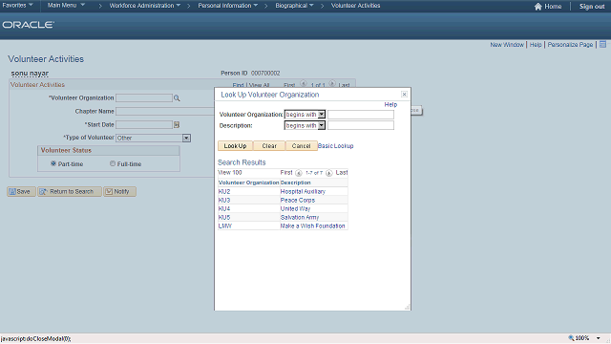Click the Help link in page header
The height and width of the screenshot is (344, 611).
pyautogui.click(x=536, y=45)
